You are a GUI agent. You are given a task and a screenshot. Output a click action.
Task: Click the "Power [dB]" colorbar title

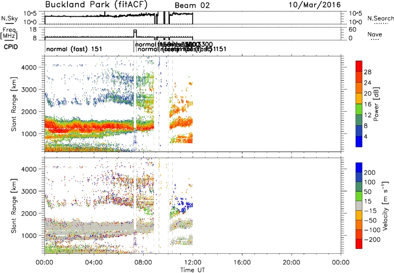pyautogui.click(x=376, y=104)
